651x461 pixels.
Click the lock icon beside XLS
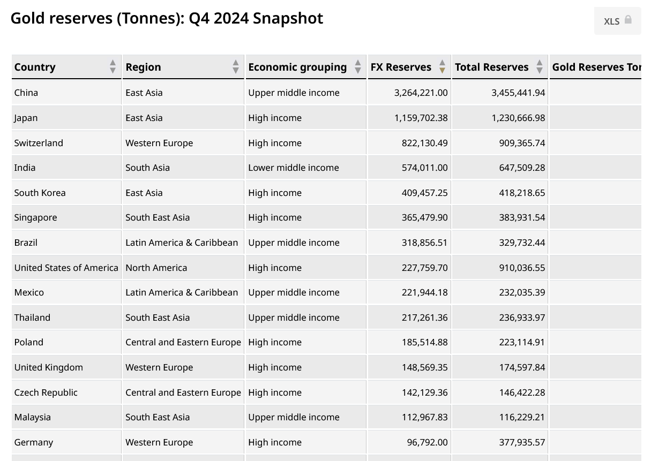(x=628, y=20)
